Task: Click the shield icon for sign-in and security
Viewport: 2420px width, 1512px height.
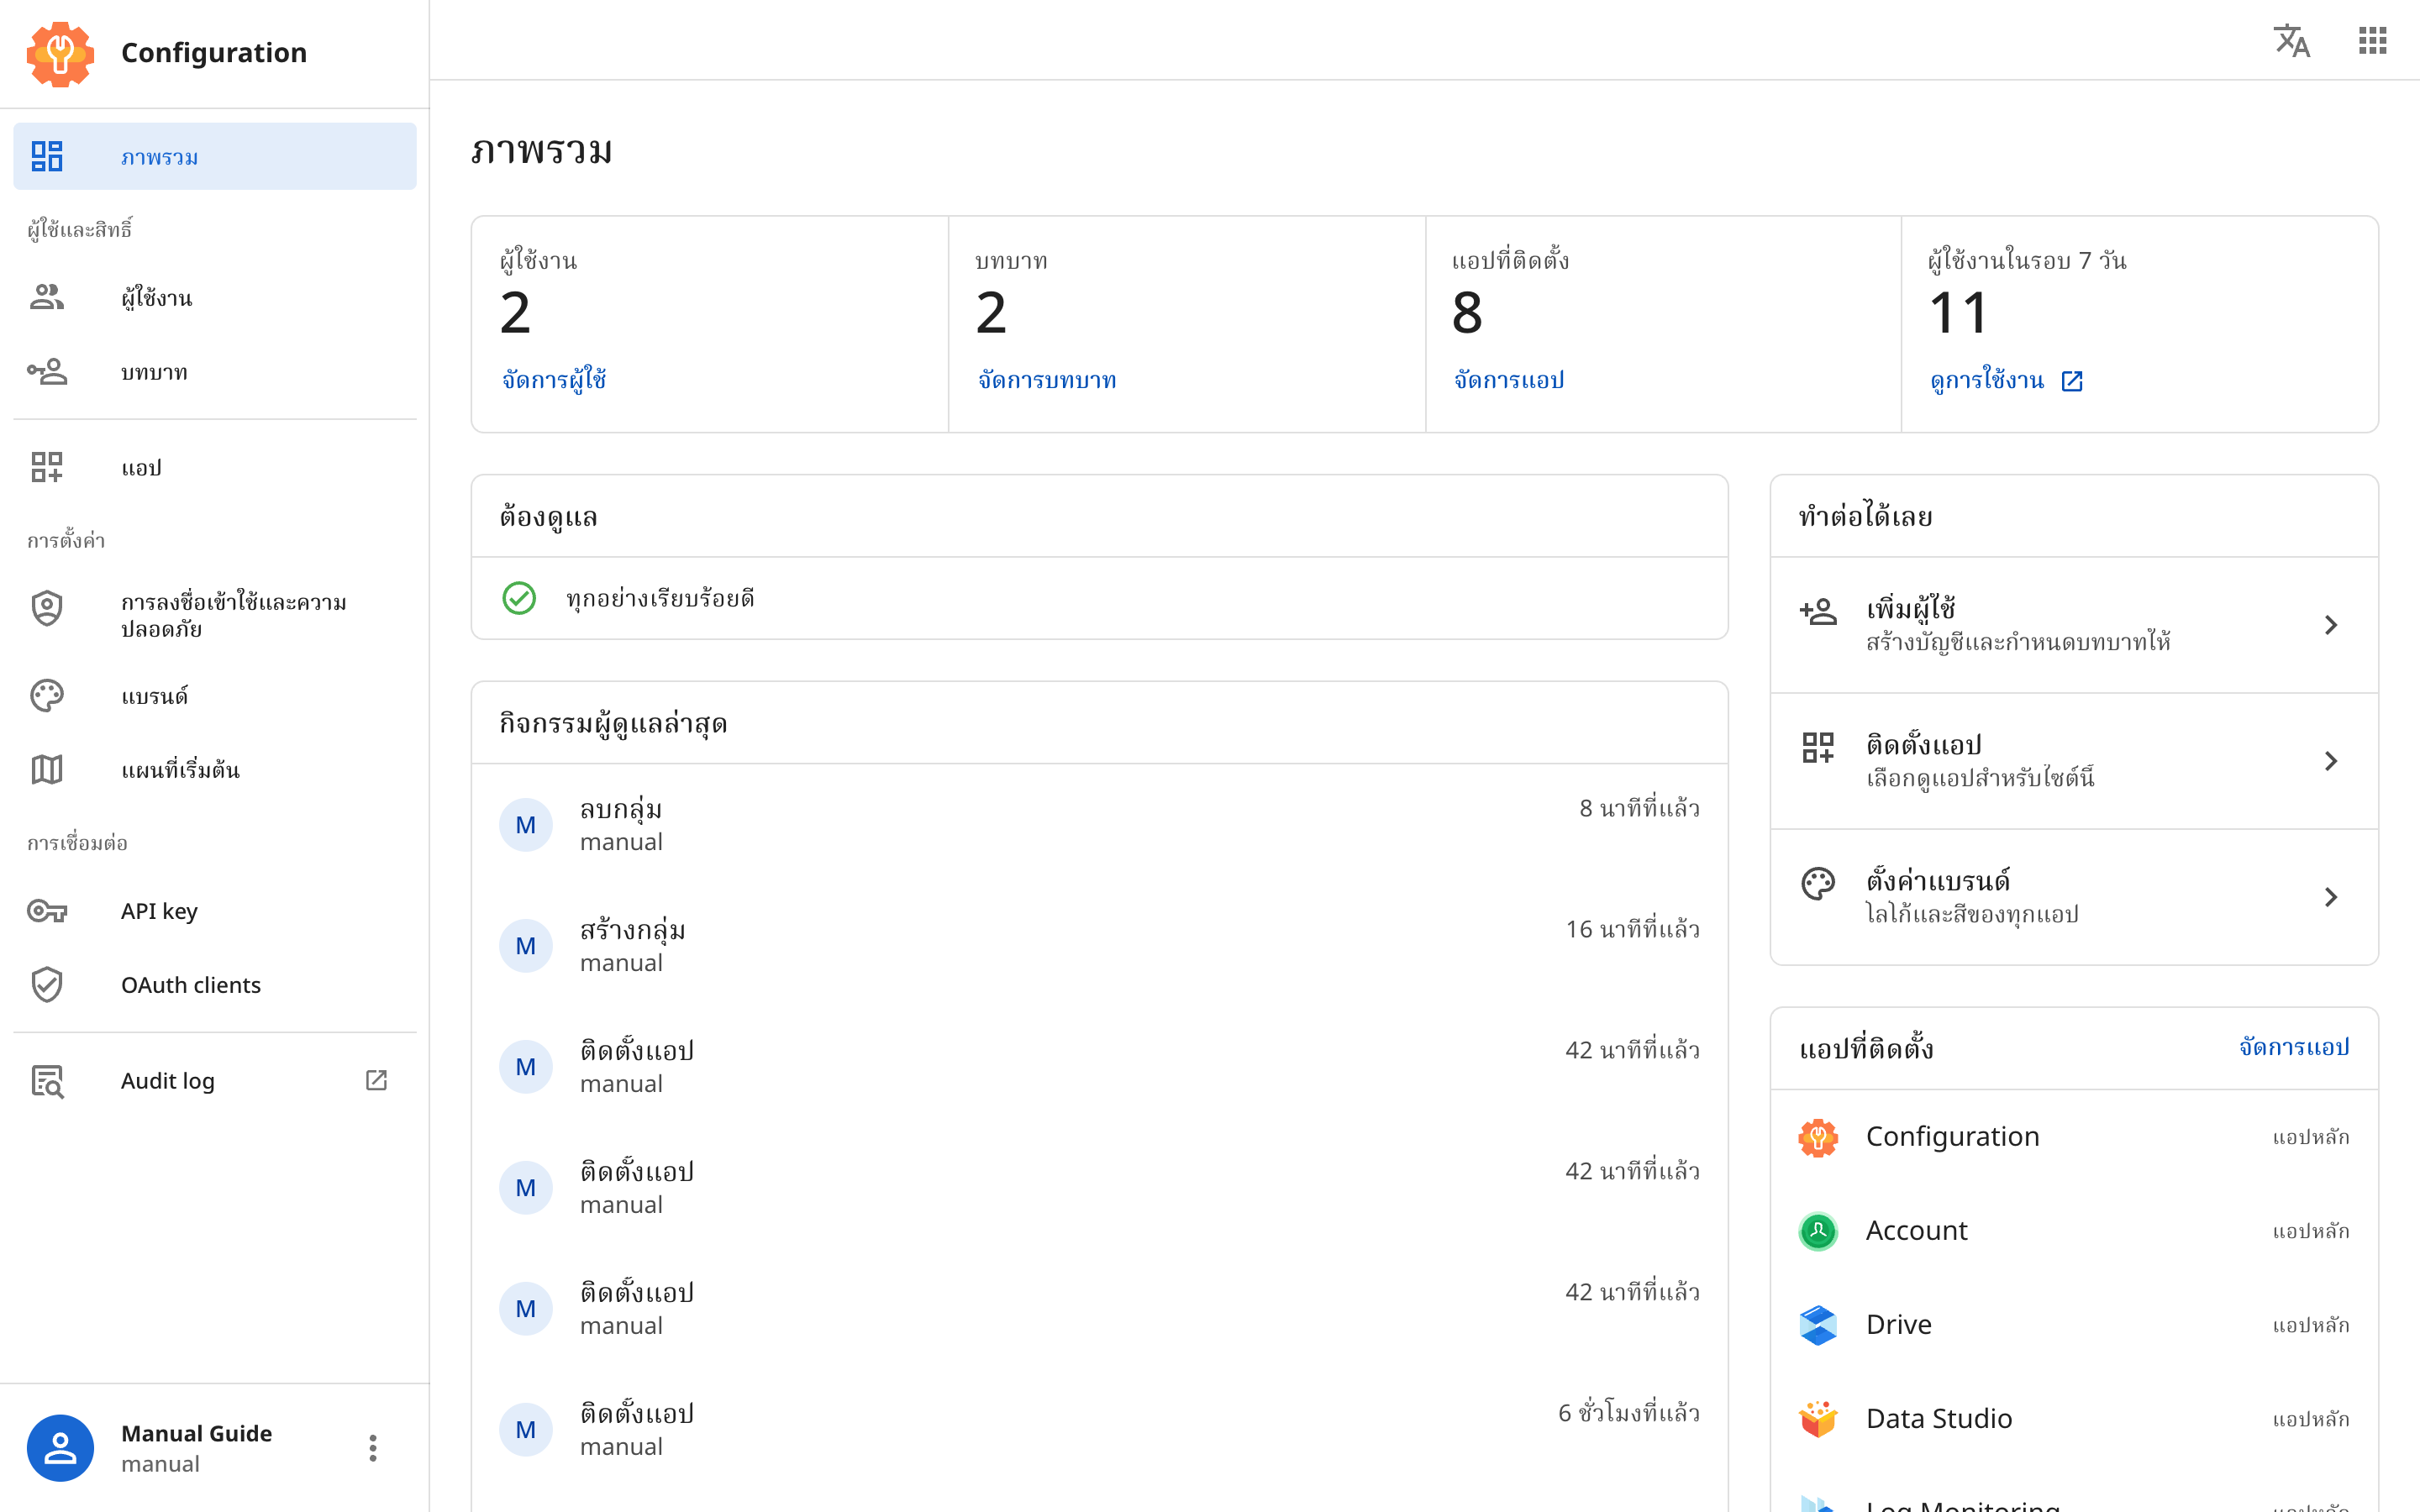Action: coord(47,608)
